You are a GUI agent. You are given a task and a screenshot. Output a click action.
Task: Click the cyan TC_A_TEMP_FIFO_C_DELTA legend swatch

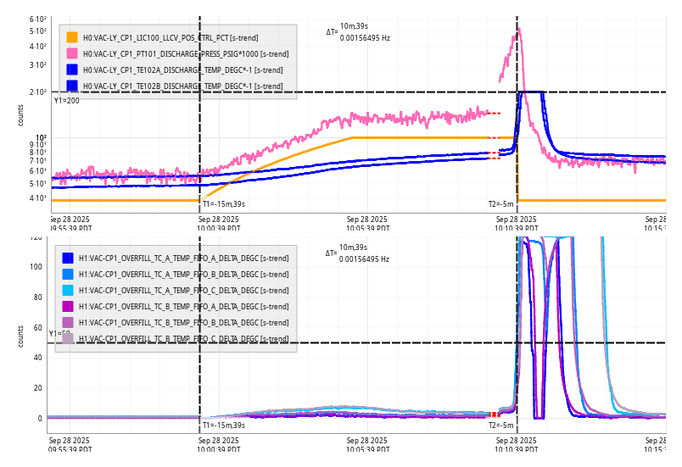click(68, 290)
